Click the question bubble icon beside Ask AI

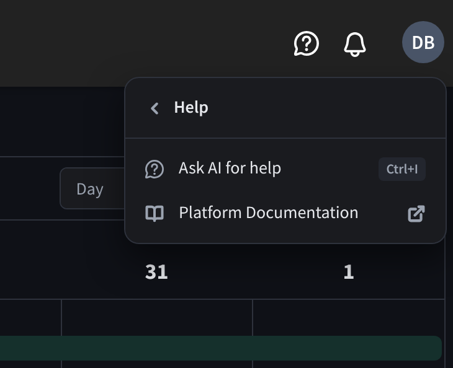point(155,169)
